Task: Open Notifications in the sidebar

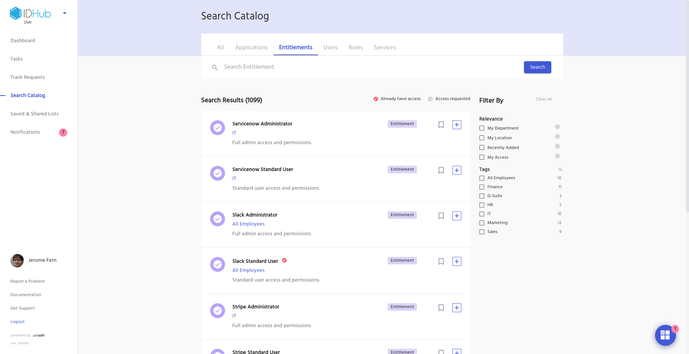Action: (x=25, y=132)
